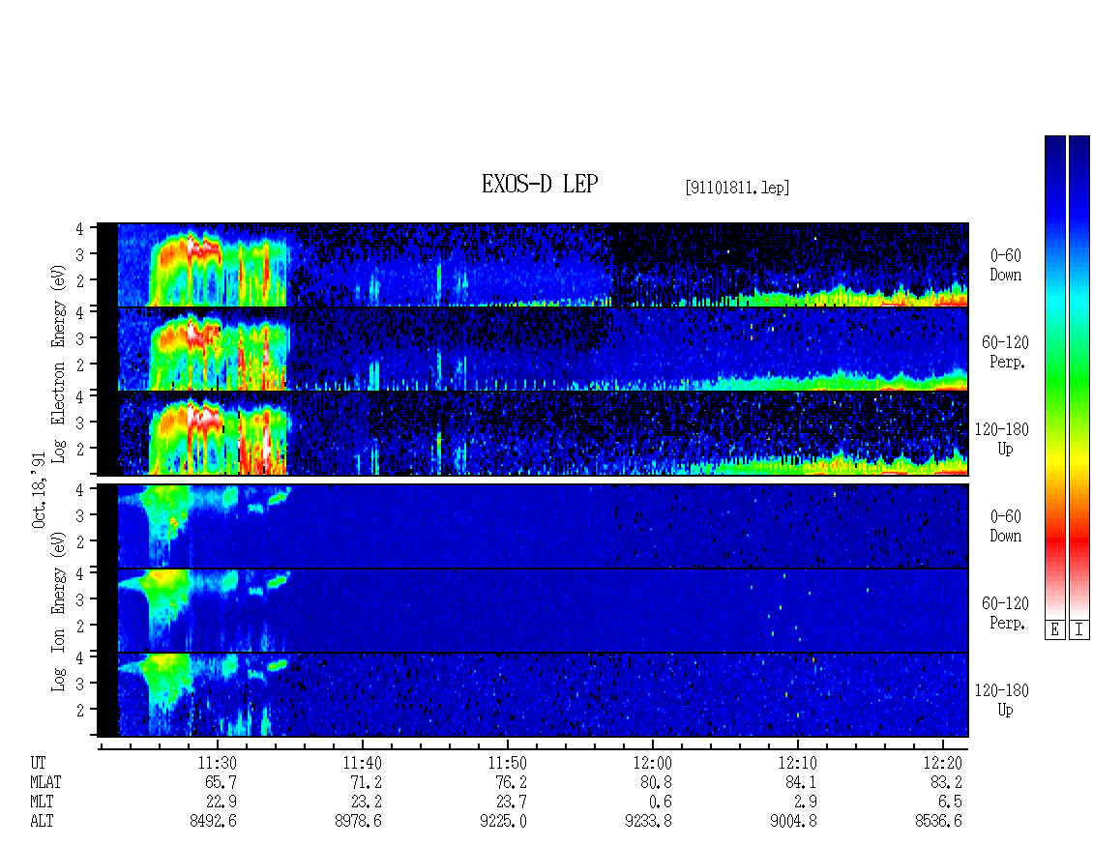Viewport: 1093px width, 846px height.
Task: Click the MLAT row label
Action: [45, 782]
